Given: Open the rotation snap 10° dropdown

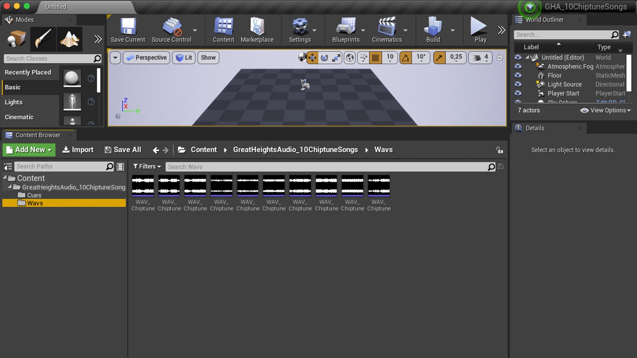Looking at the screenshot, I should coord(421,58).
